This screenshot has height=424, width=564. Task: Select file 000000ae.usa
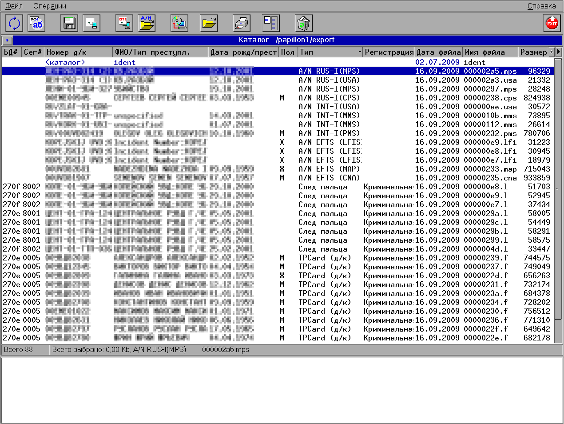tap(278, 107)
